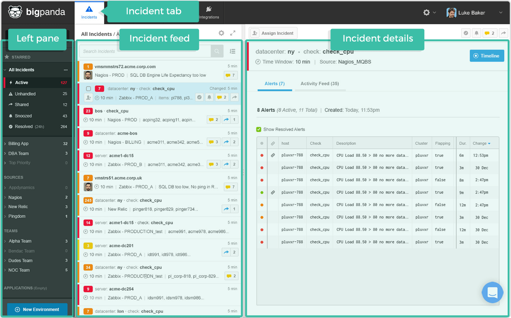511x318 pixels.
Task: Snooze the selected incident via feed bell icon
Action: click(210, 97)
